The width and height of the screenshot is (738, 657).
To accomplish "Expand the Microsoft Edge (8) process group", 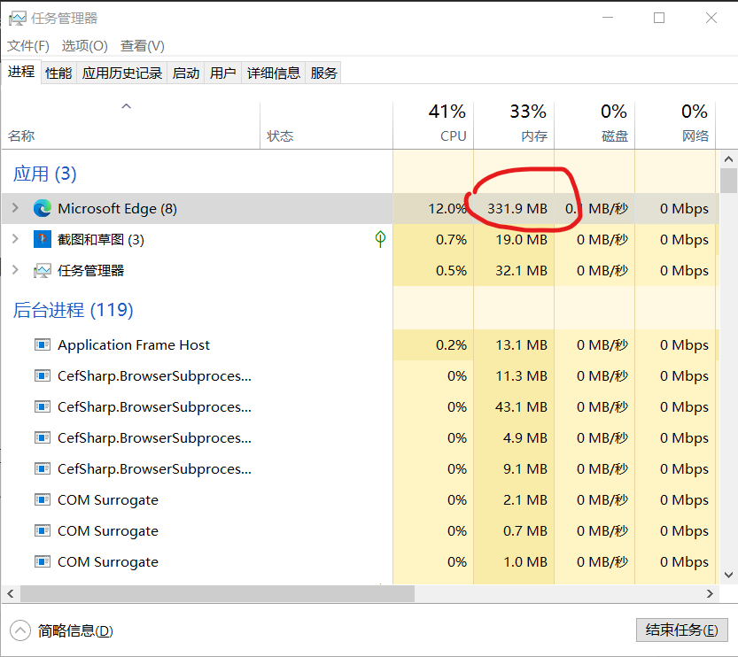I will click(15, 208).
